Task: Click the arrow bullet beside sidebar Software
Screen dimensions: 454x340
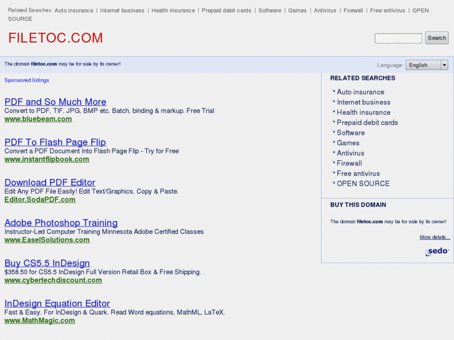Action: click(x=333, y=132)
